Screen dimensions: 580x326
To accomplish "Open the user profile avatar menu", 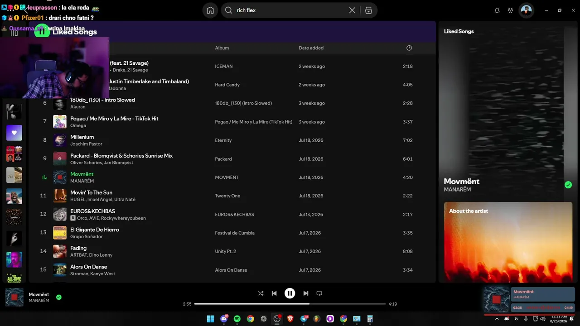I will click(526, 10).
